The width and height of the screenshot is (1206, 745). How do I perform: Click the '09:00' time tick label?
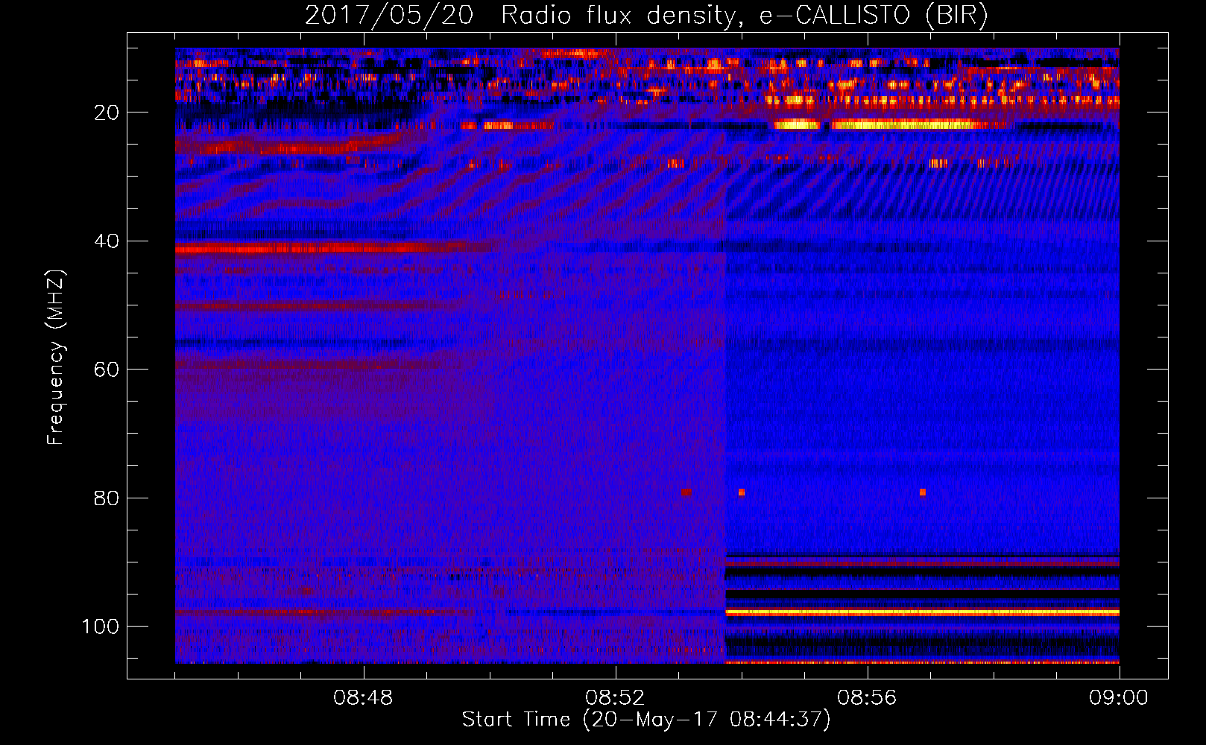tap(1119, 698)
